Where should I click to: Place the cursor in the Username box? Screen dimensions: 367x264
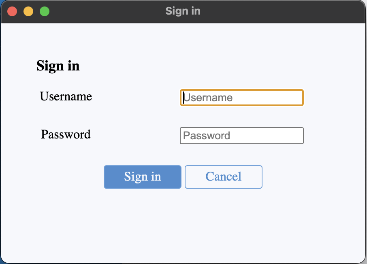click(x=241, y=98)
